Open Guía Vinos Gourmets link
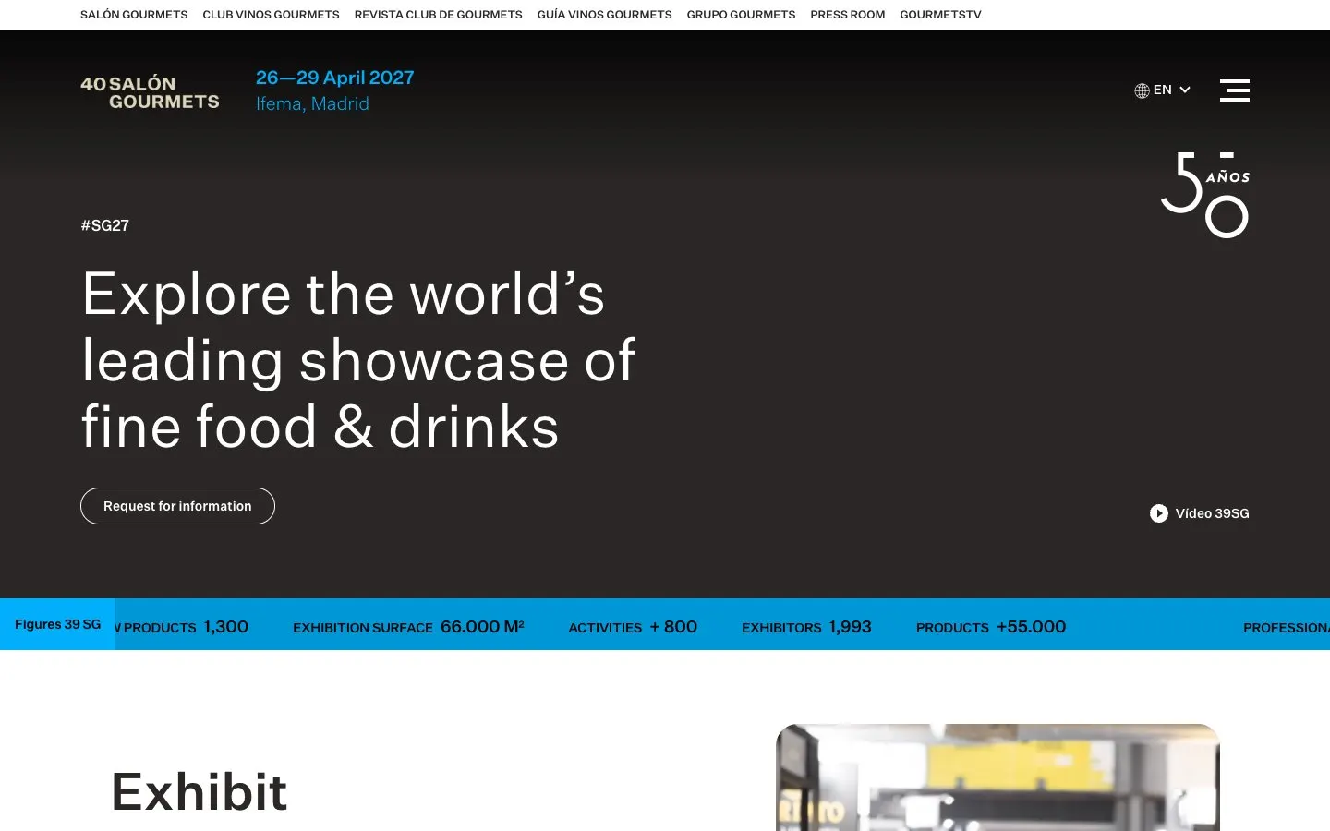Screen dimensions: 1330x831 (604, 15)
